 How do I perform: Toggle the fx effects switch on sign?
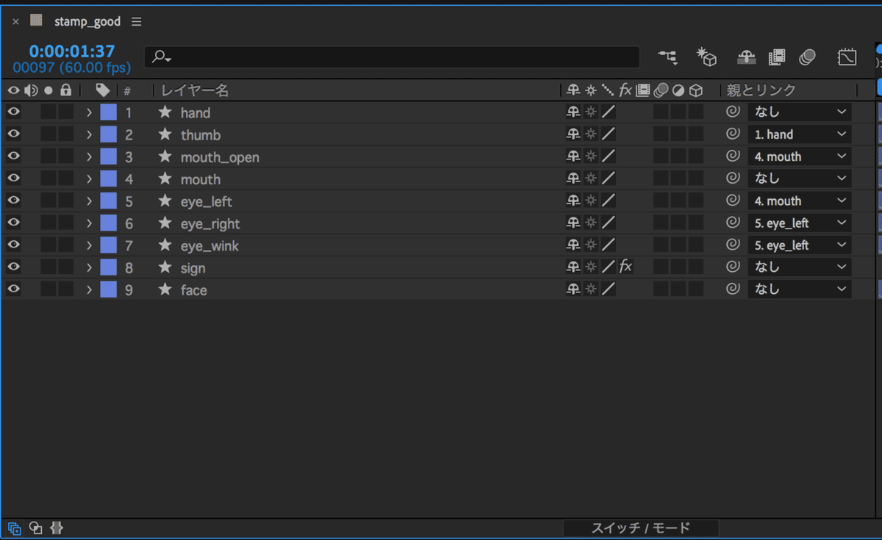tap(625, 267)
